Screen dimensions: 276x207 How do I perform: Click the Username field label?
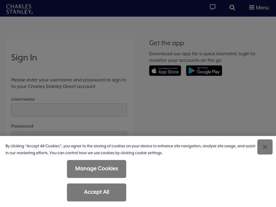pyautogui.click(x=23, y=99)
